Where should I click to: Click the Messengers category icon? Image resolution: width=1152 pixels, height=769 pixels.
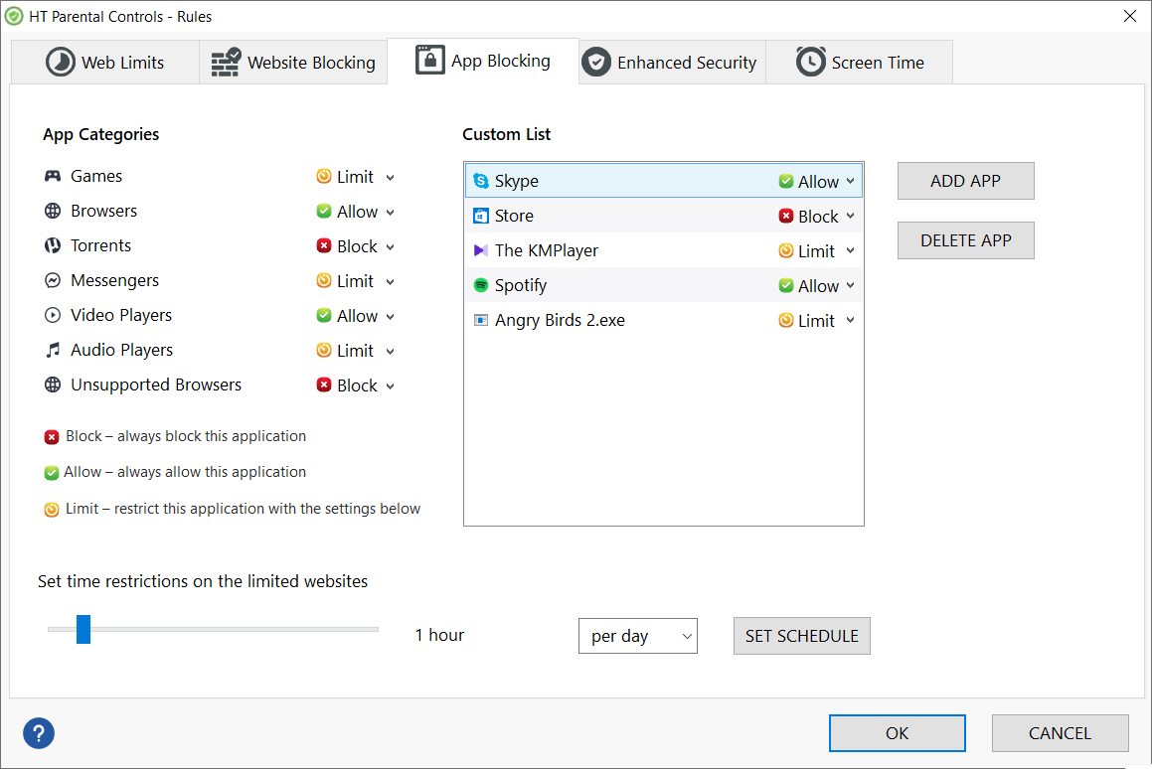(53, 280)
